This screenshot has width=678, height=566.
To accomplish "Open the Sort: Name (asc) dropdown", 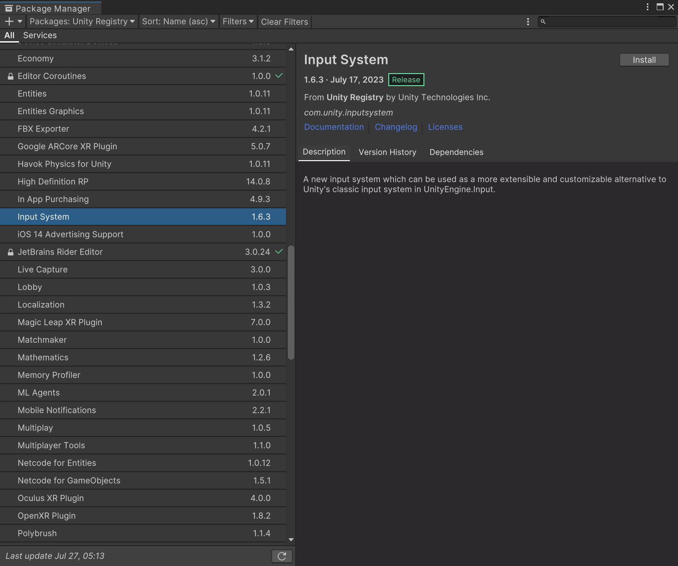I will [x=178, y=21].
